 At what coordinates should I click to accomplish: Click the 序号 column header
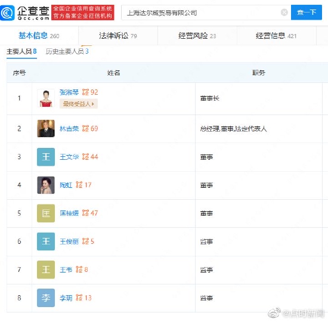point(19,73)
